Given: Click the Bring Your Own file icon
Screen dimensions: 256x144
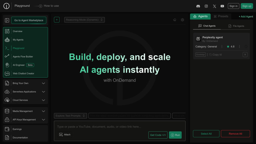Looking at the screenshot, I should point(7,83).
